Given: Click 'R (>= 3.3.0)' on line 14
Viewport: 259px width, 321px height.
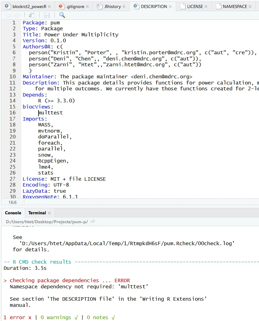Looking at the screenshot, I should [56, 101].
